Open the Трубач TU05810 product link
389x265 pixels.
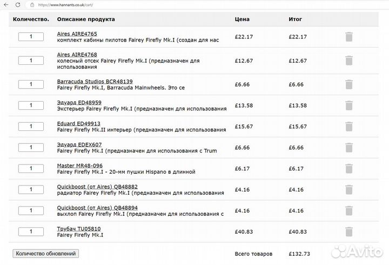(x=78, y=229)
